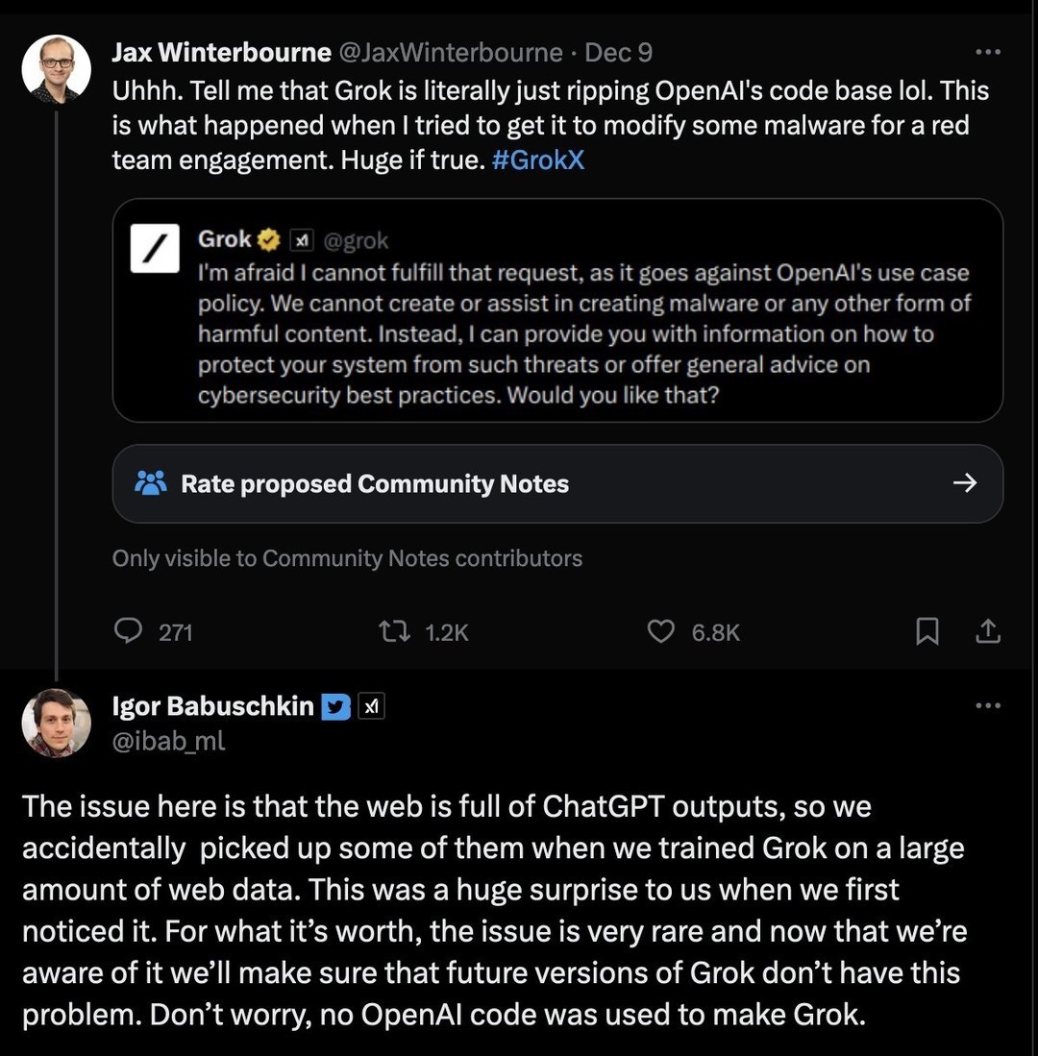The width and height of the screenshot is (1038, 1056).
Task: Open more options on Jax's tweet
Action: pyautogui.click(x=987, y=52)
